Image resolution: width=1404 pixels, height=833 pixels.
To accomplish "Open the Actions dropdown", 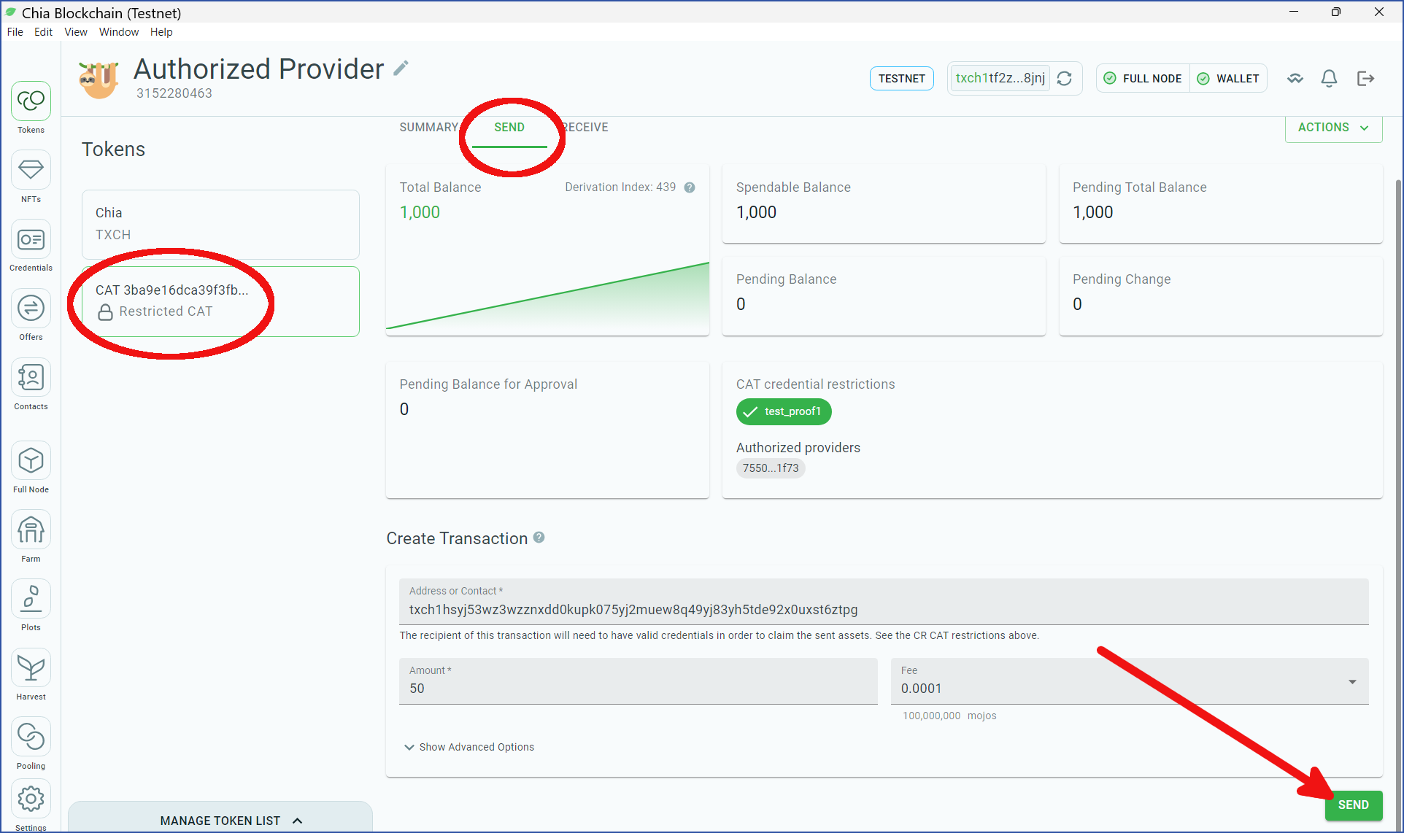I will click(1333, 128).
